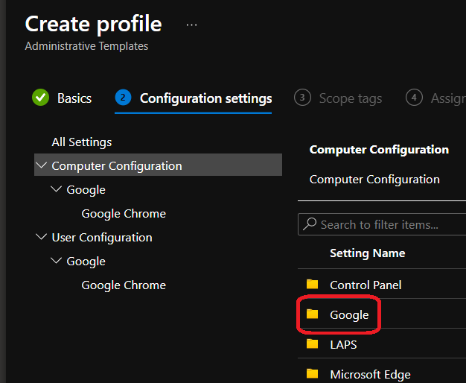Click the green Basics checkmark icon
The width and height of the screenshot is (466, 383).
(40, 98)
